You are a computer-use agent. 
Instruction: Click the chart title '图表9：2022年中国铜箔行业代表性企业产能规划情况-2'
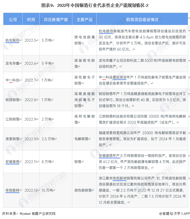pyautogui.click(x=95, y=6)
